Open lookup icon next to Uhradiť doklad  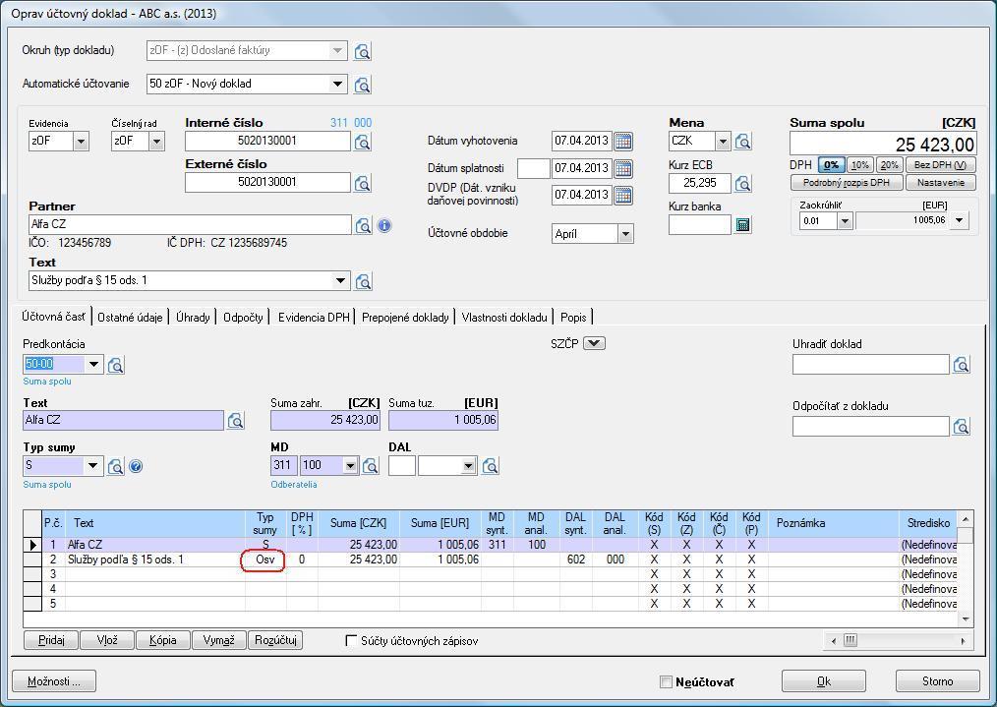[x=961, y=364]
